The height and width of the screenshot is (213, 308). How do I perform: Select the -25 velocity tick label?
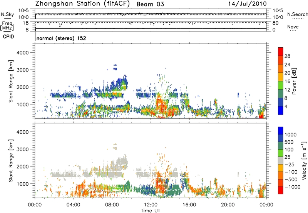click(290, 165)
